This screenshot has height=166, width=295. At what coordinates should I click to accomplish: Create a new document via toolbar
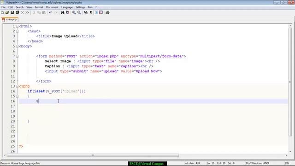[2, 12]
